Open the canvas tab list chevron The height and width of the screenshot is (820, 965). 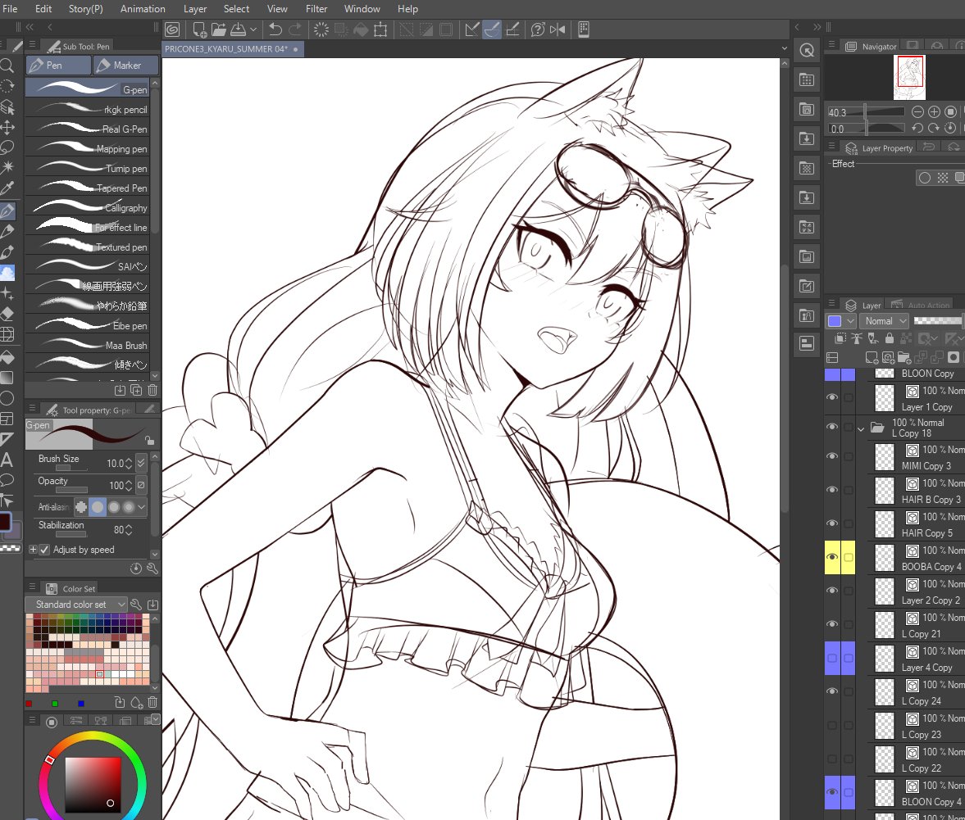point(784,48)
